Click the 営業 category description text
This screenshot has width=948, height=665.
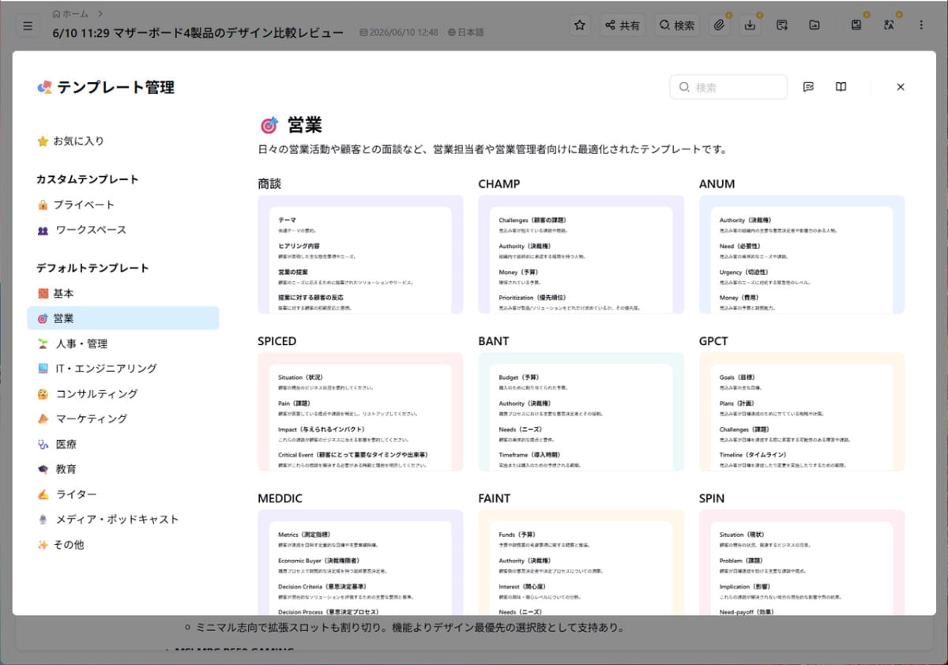coord(492,148)
